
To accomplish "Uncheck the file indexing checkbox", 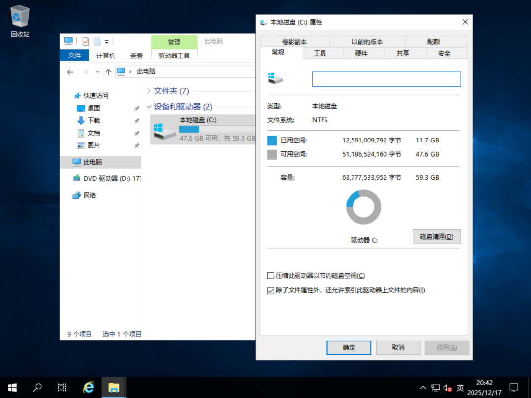I will [271, 290].
